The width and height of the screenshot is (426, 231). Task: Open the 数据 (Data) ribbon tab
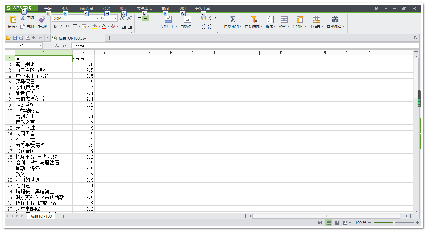click(124, 9)
